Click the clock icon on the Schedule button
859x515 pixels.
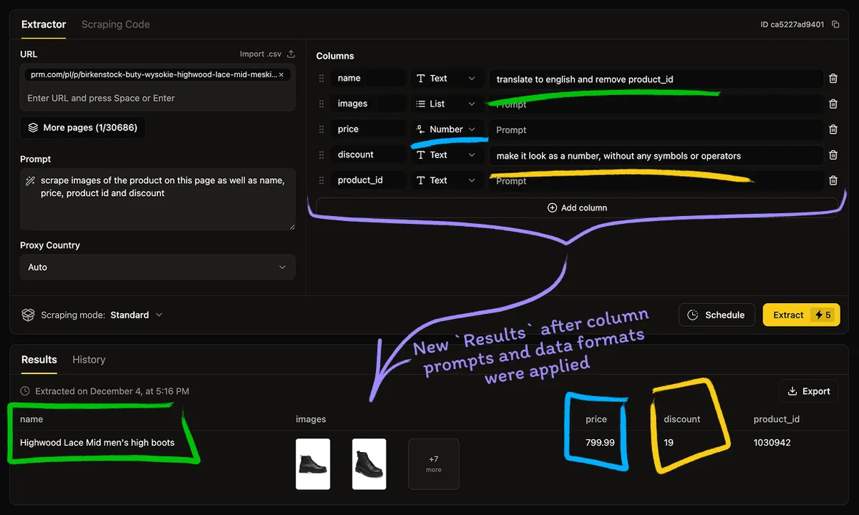(691, 314)
